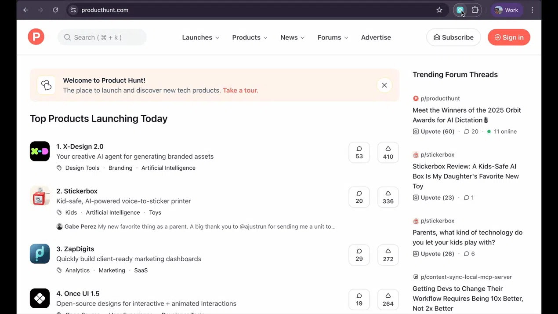Image resolution: width=558 pixels, height=314 pixels.
Task: Click the Sign in button
Action: click(509, 37)
